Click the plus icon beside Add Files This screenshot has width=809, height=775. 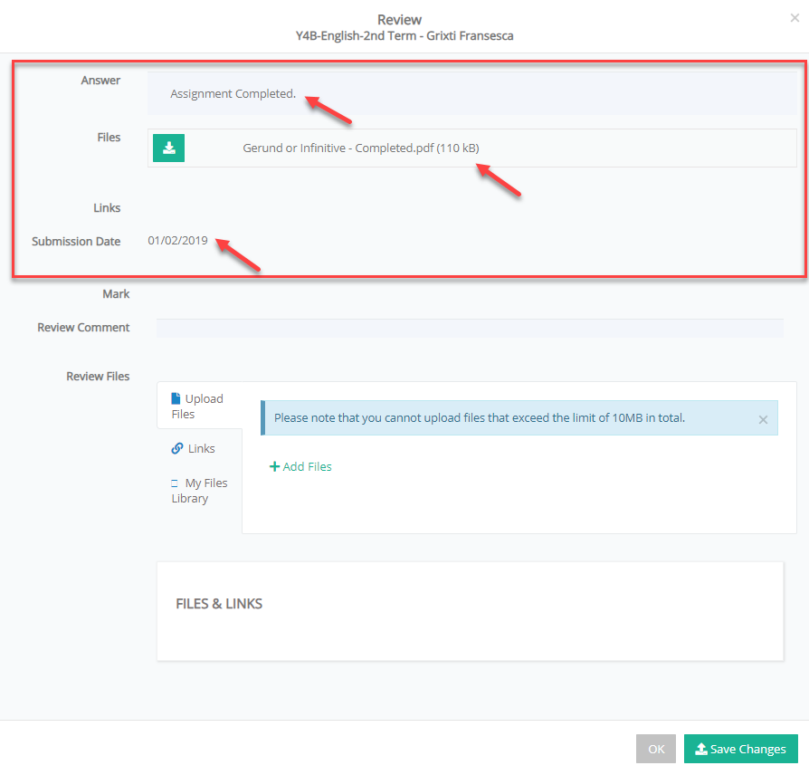pos(274,467)
